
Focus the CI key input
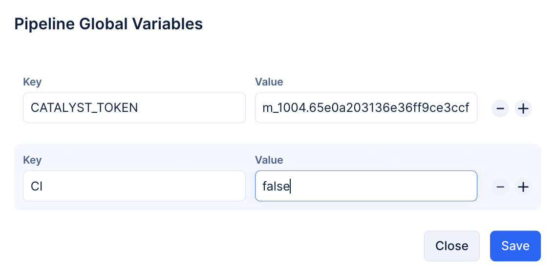pos(134,186)
